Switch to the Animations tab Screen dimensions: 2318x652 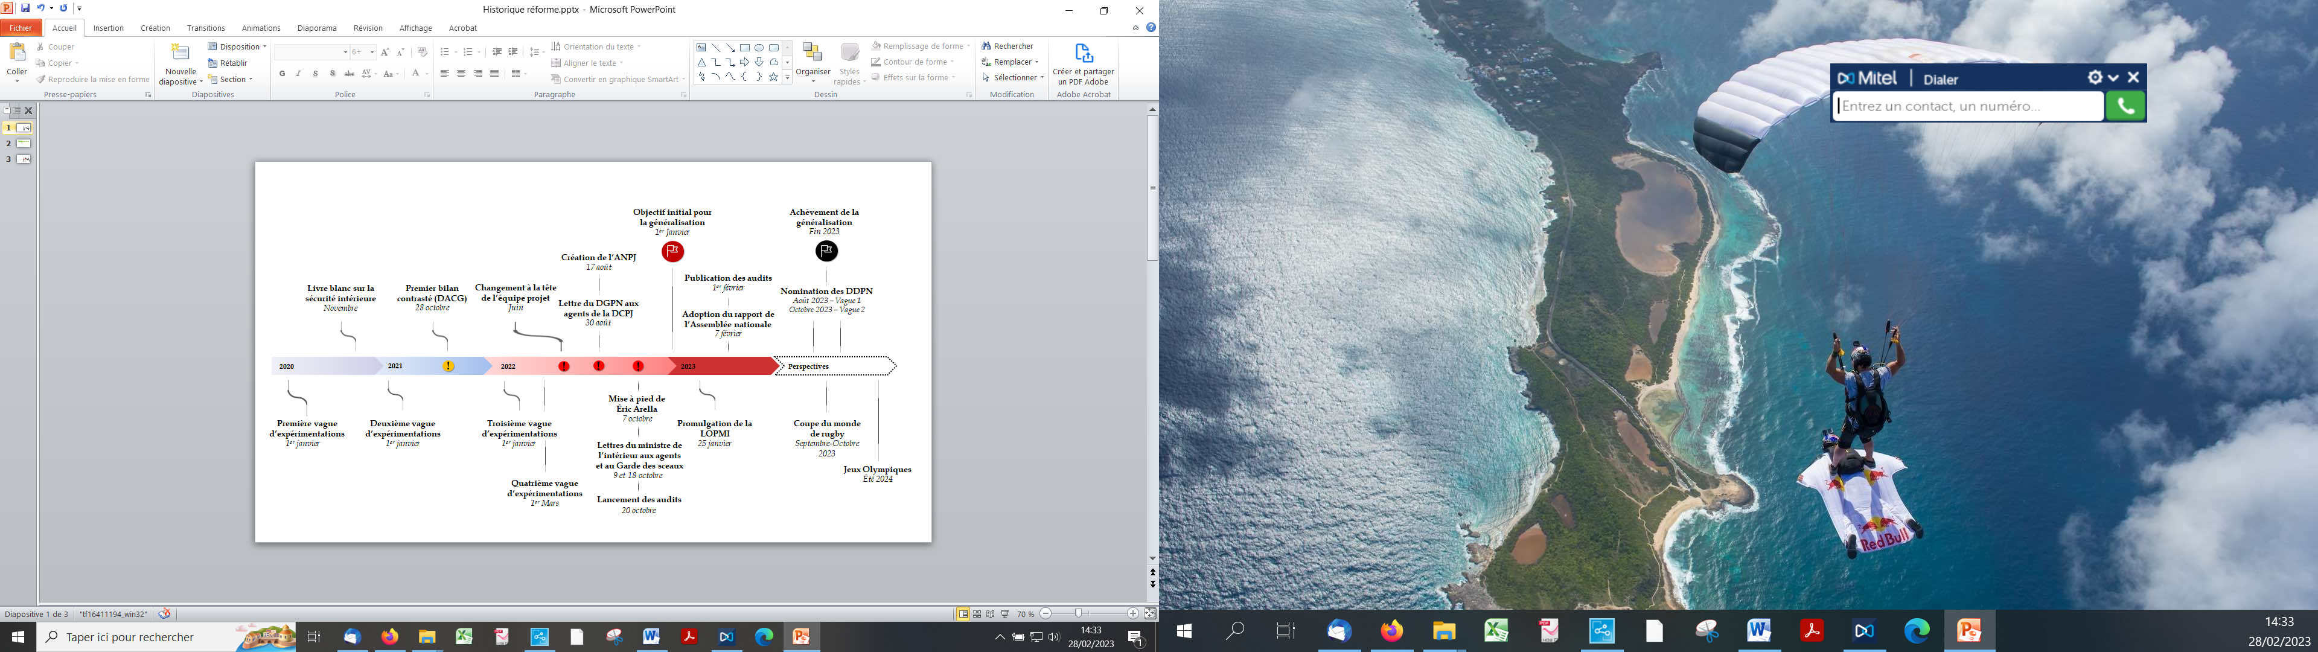[x=261, y=28]
